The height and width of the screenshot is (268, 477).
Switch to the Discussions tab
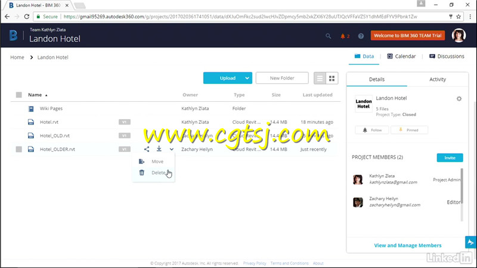(447, 56)
